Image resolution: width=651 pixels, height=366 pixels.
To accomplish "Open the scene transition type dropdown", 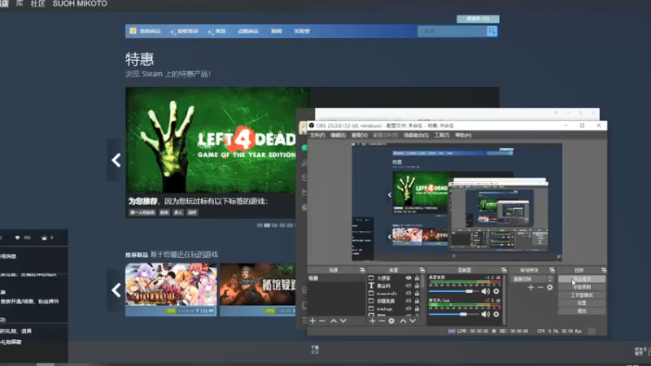I will pos(532,279).
